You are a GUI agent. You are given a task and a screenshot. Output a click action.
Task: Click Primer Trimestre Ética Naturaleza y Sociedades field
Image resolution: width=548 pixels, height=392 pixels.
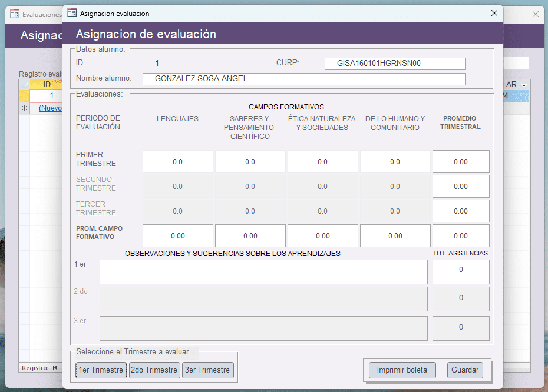point(322,162)
